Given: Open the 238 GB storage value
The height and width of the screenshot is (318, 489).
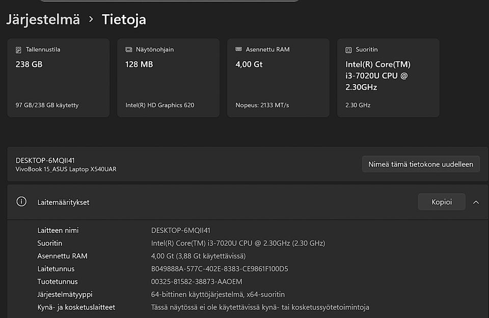Looking at the screenshot, I should pyautogui.click(x=29, y=64).
